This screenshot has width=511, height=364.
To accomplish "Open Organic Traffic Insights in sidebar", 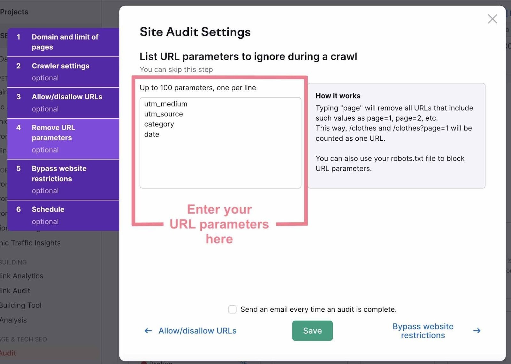I will coord(30,243).
